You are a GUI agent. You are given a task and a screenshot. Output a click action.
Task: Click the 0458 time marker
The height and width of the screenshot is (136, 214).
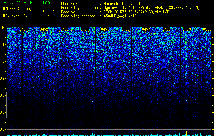pyautogui.click(x=166, y=29)
